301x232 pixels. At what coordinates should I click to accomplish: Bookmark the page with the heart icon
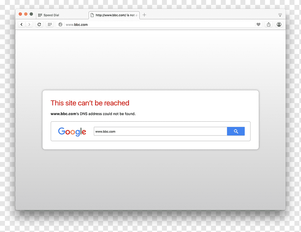(x=258, y=25)
